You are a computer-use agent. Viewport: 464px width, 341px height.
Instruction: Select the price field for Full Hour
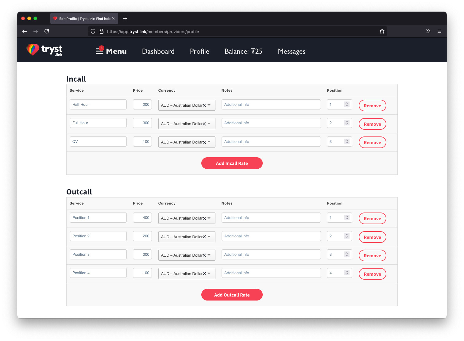(x=142, y=123)
